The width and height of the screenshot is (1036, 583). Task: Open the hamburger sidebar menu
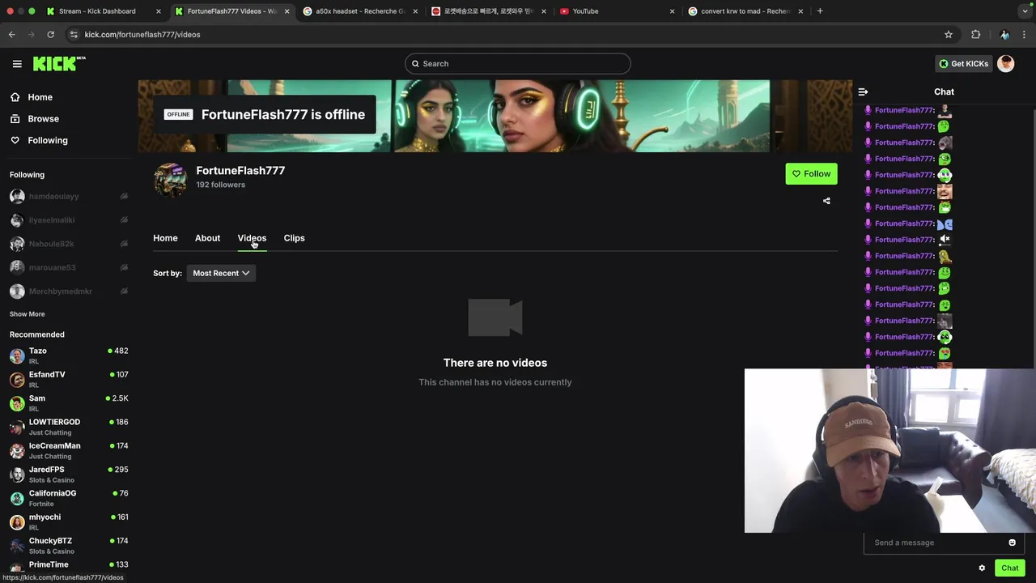[x=17, y=64]
